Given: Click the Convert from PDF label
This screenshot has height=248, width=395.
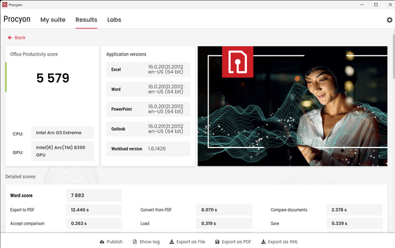Looking at the screenshot, I should (156, 210).
